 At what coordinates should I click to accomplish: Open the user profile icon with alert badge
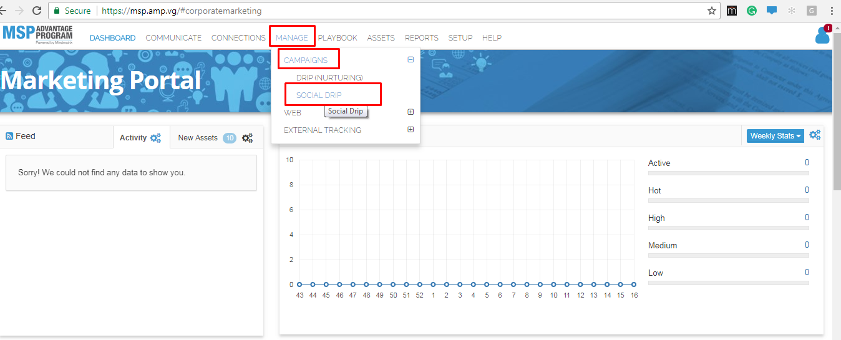click(824, 35)
